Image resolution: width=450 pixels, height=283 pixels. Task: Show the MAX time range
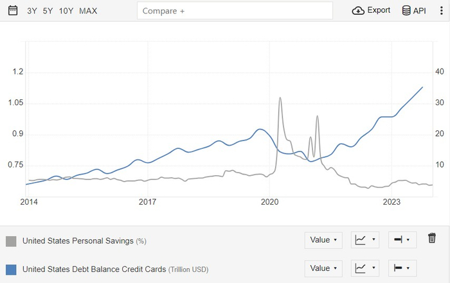point(88,10)
